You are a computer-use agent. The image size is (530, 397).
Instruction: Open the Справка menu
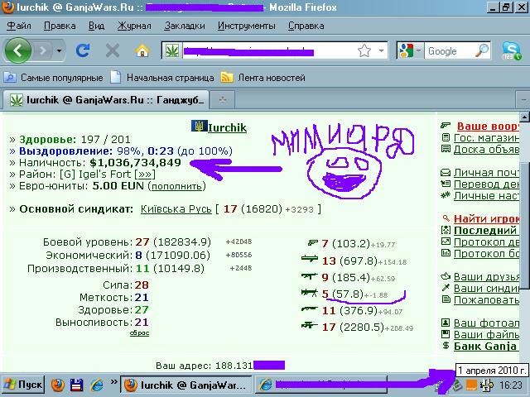pyautogui.click(x=306, y=26)
